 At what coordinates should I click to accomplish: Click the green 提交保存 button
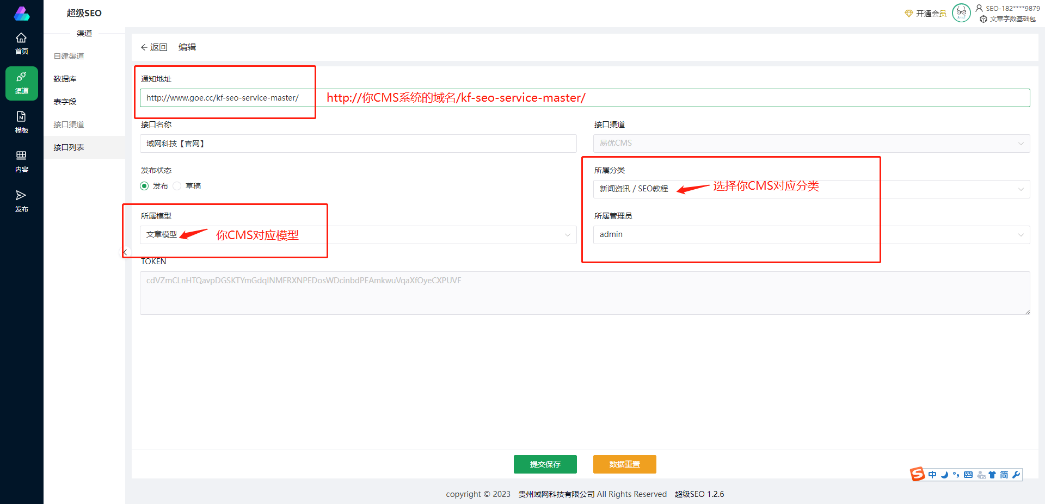545,464
